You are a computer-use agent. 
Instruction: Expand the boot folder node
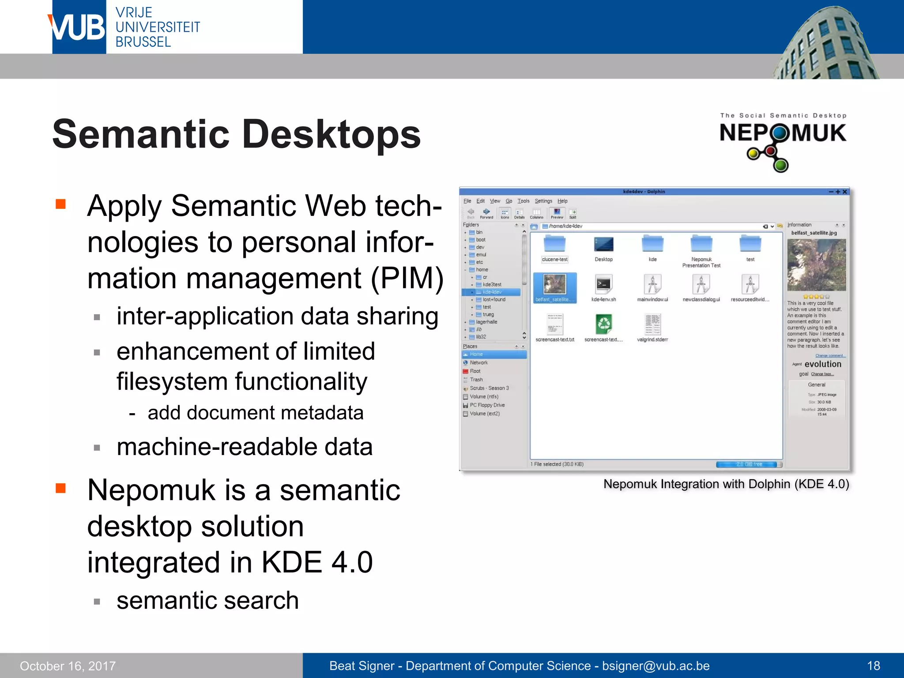465,240
